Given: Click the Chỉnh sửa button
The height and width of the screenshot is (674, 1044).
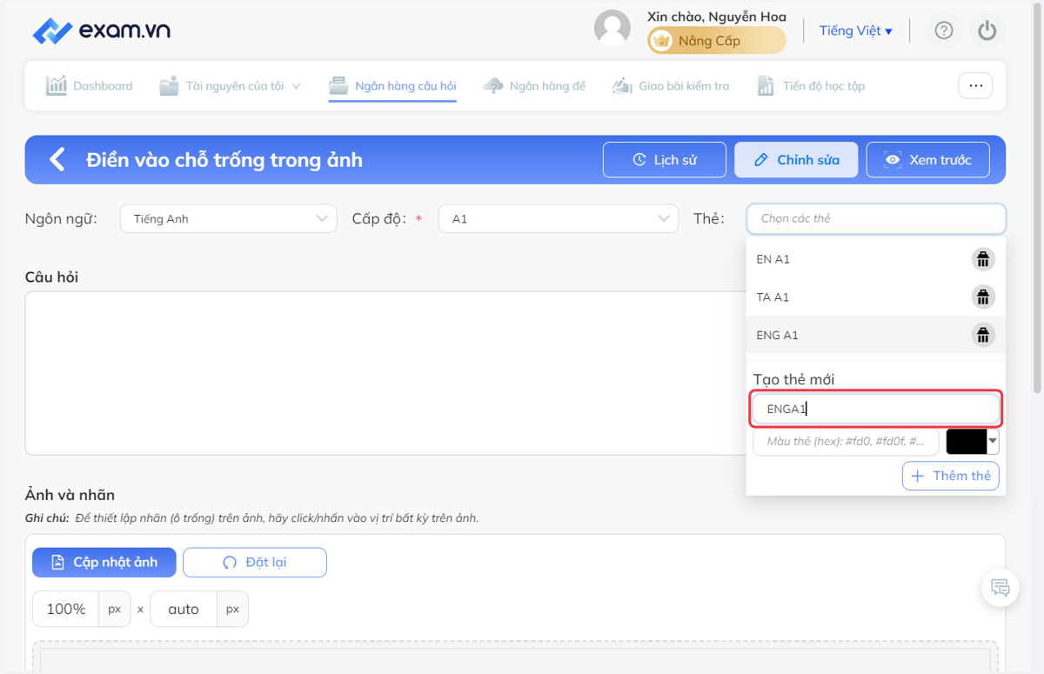Looking at the screenshot, I should pyautogui.click(x=796, y=160).
